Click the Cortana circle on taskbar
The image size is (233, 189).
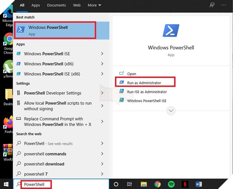pyautogui.click(x=116, y=184)
